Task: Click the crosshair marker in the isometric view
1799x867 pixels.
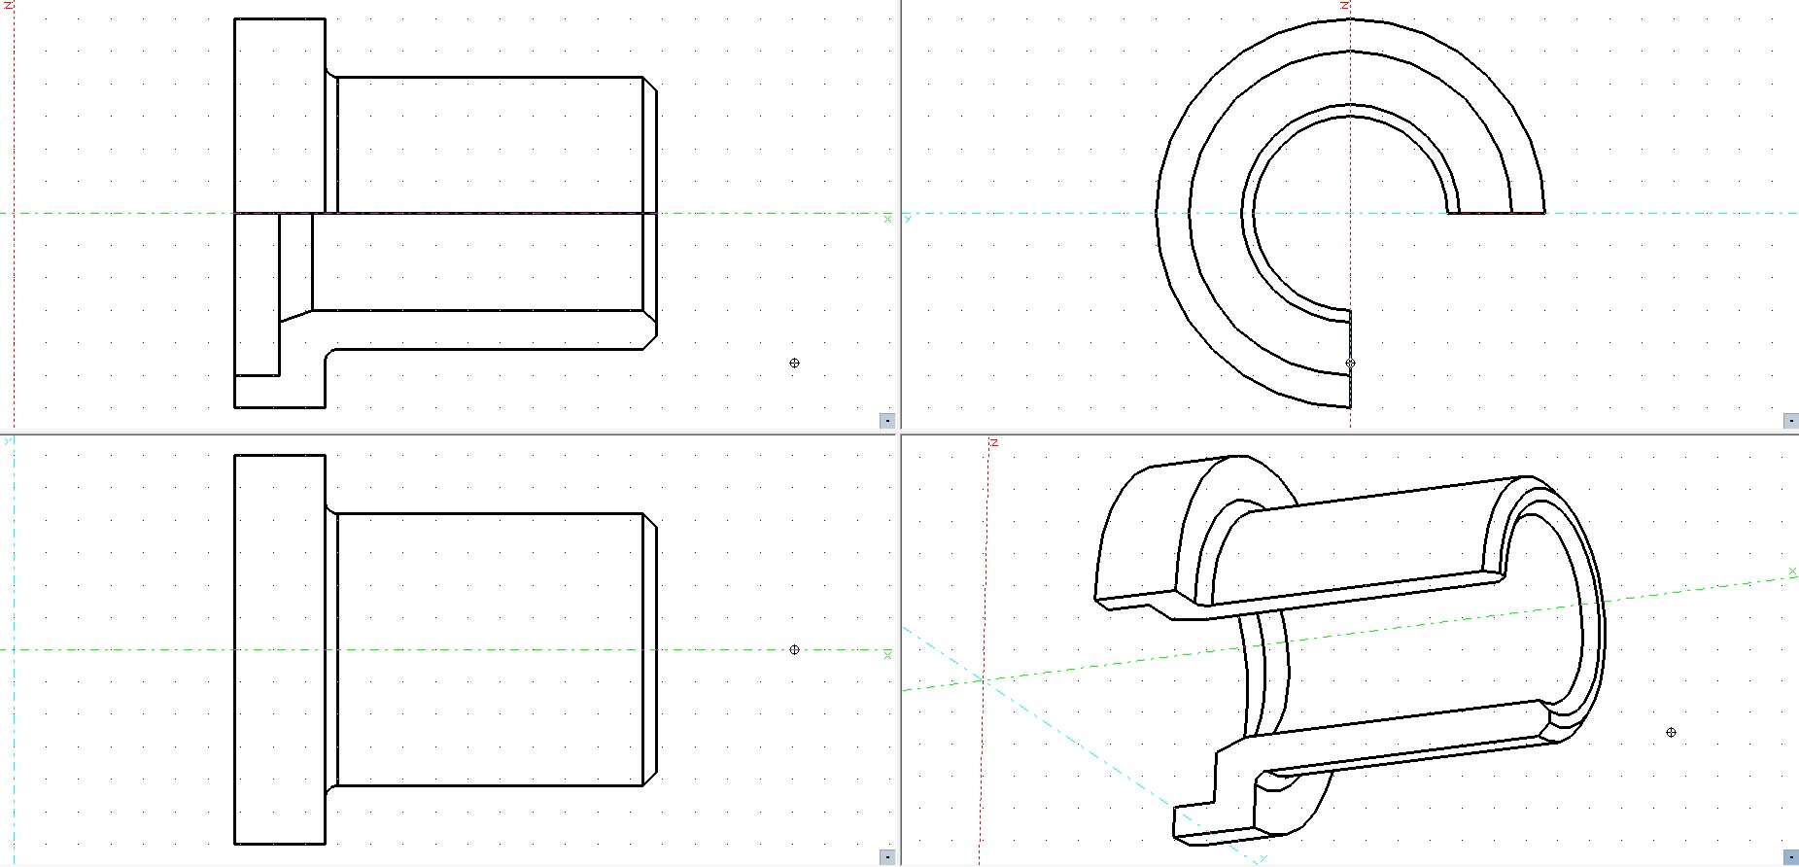Action: pos(1671,732)
